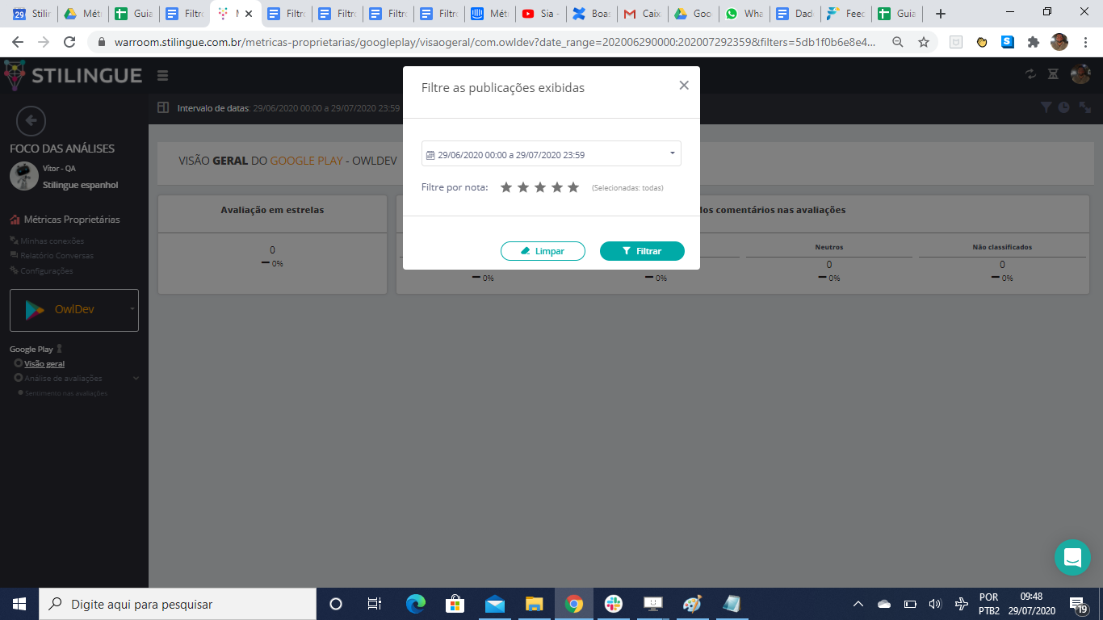Show hidden system tray icons
This screenshot has width=1103, height=620.
tap(858, 604)
